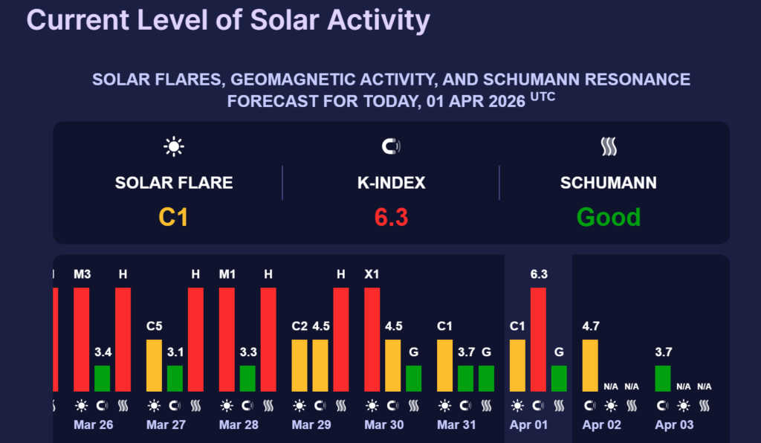The width and height of the screenshot is (761, 443).
Task: Click the magnet icon above Mar 27
Action: 175,406
